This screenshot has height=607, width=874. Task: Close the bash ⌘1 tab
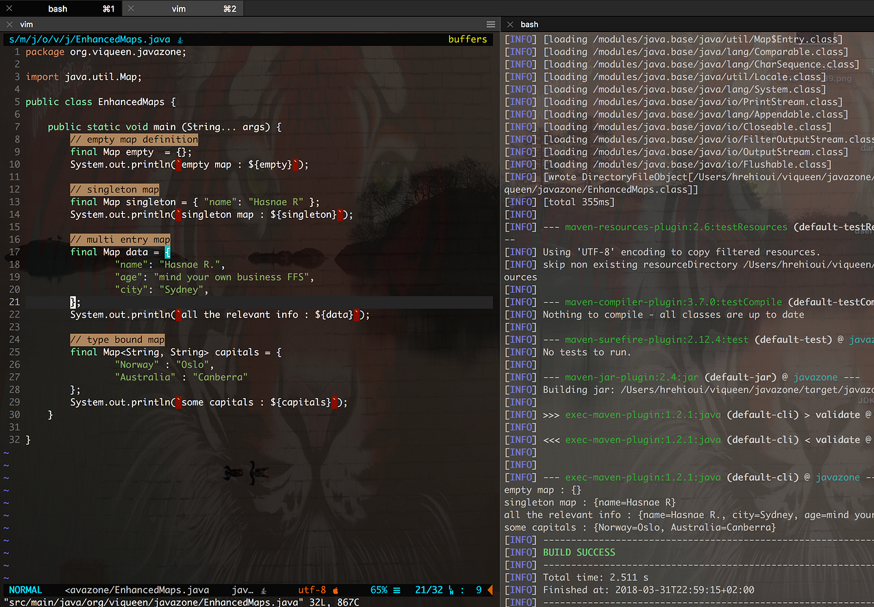coord(9,8)
